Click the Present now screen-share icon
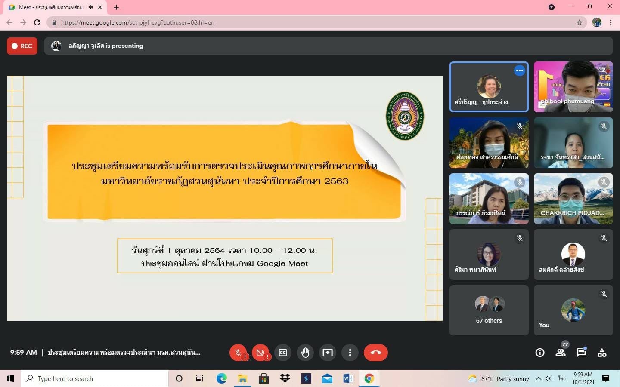This screenshot has width=620, height=387. click(x=328, y=353)
